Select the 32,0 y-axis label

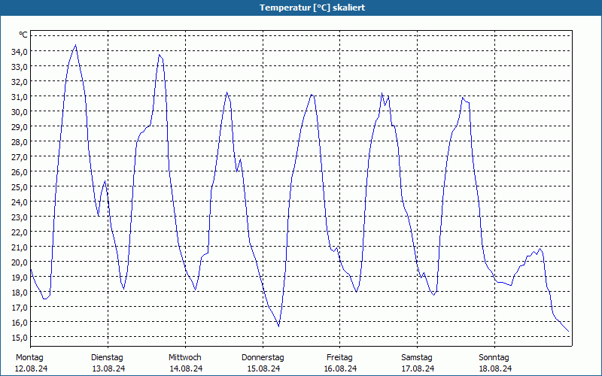tap(20, 81)
